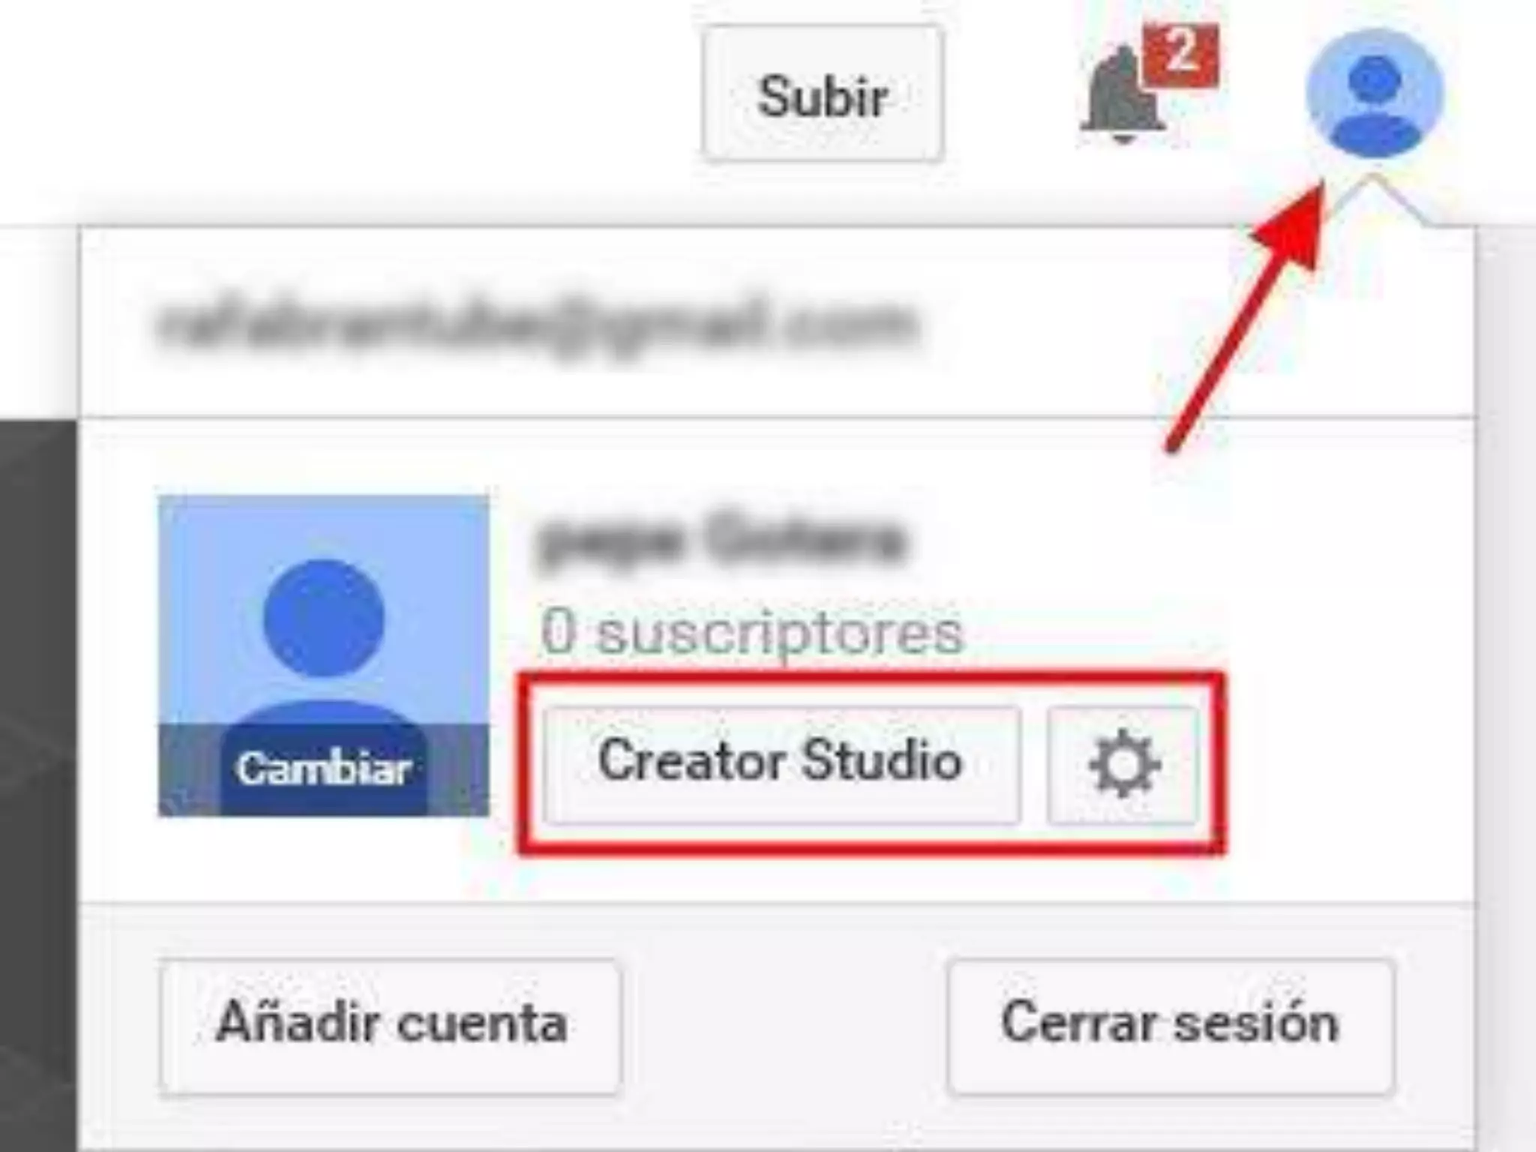Click the Cambiar label on the profile photo
The width and height of the screenshot is (1536, 1152).
coord(323,769)
